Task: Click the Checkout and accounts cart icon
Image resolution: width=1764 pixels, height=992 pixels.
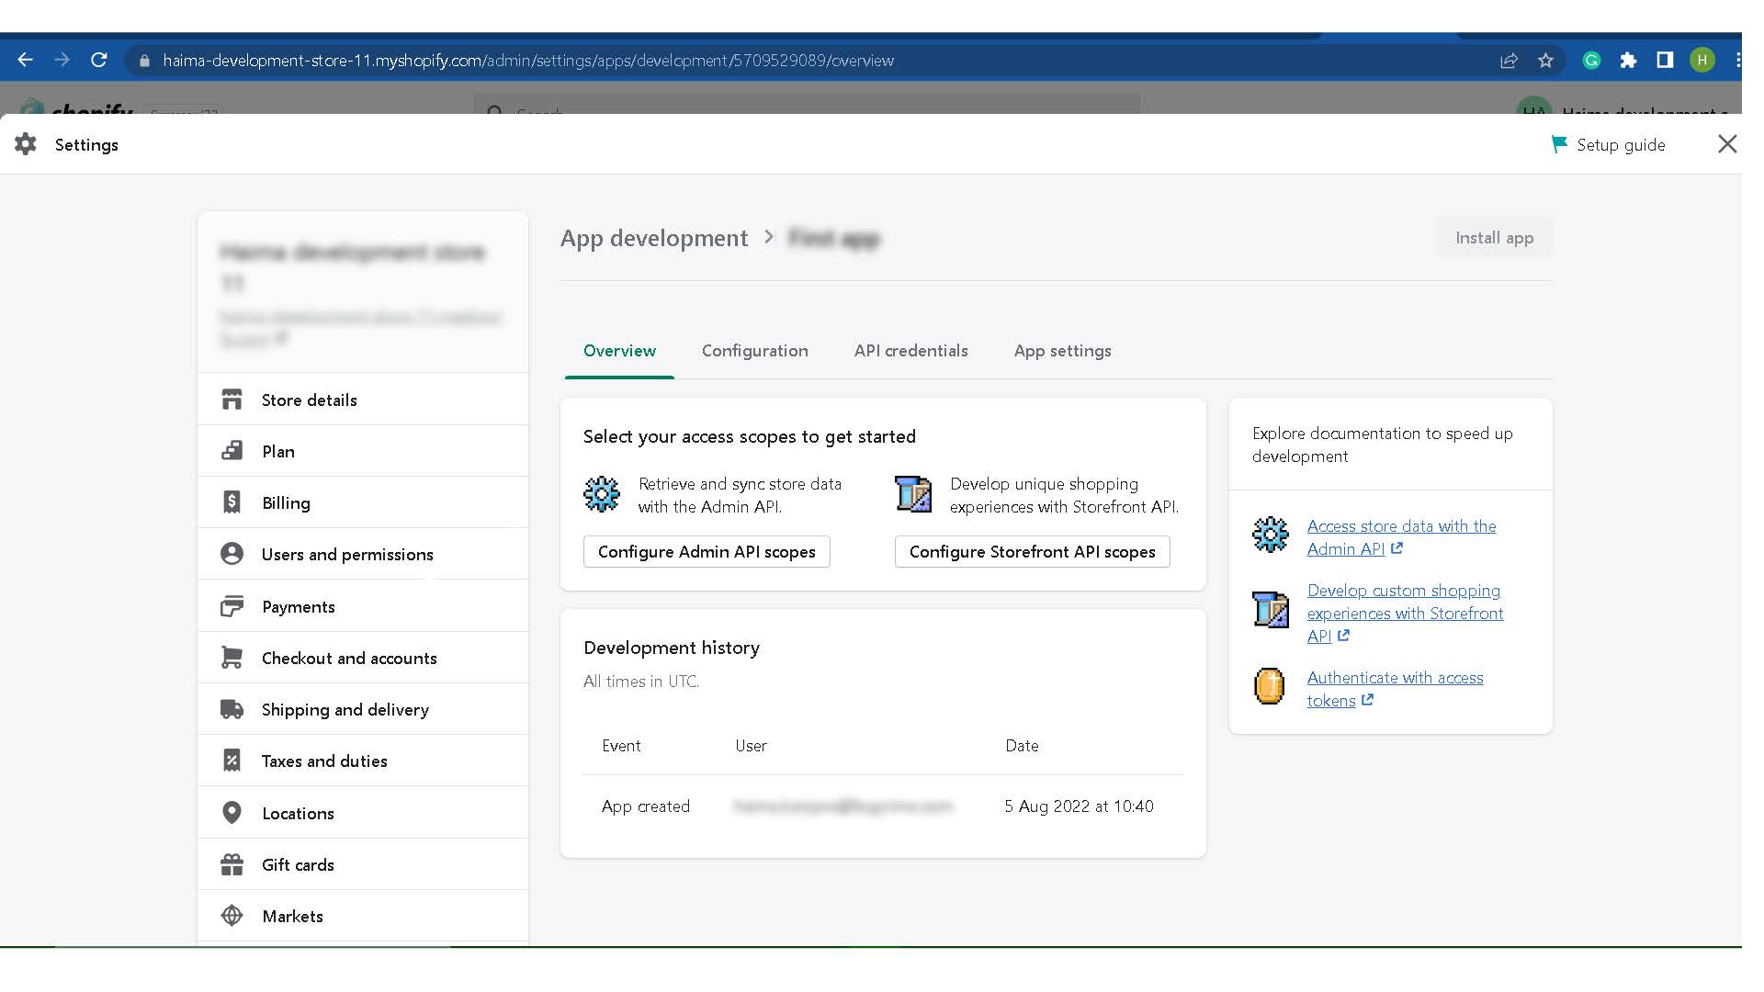Action: click(232, 658)
